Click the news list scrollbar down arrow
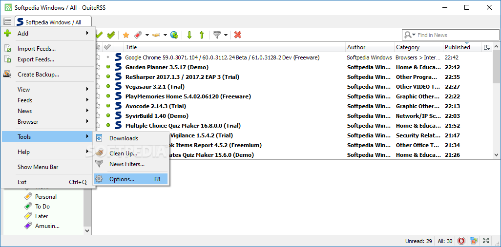501x247 pixels. pos(496,154)
